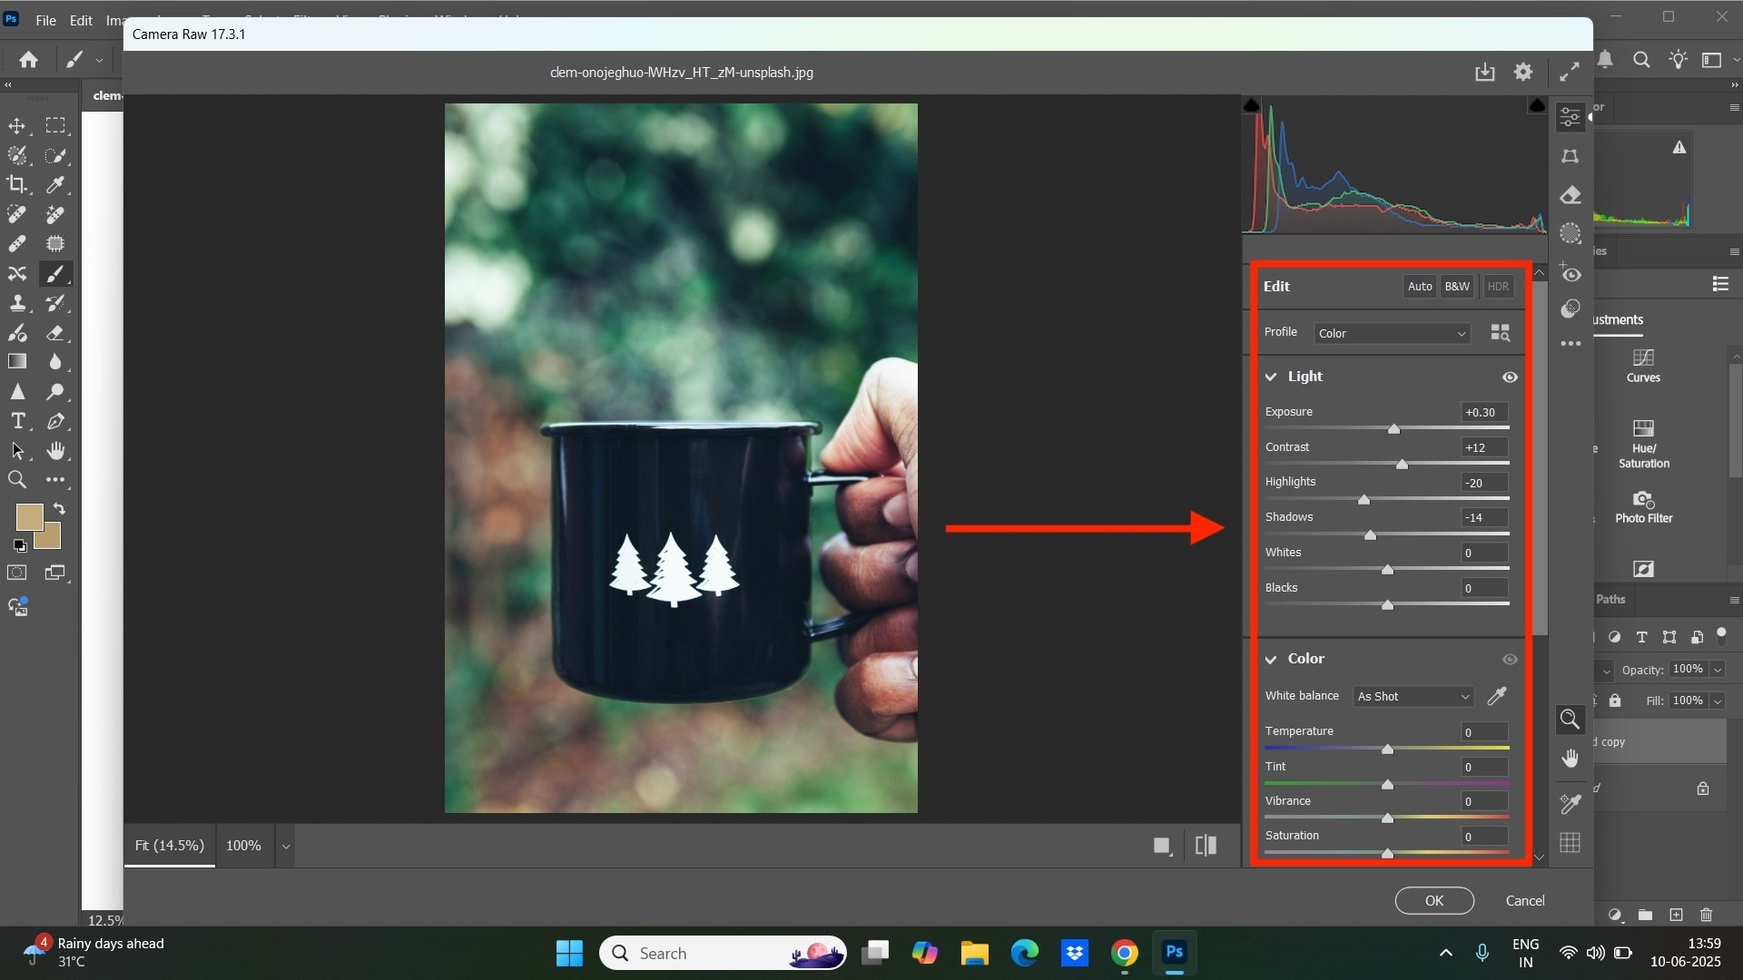Collapse the Color section chevron
The width and height of the screenshot is (1743, 980).
point(1271,659)
